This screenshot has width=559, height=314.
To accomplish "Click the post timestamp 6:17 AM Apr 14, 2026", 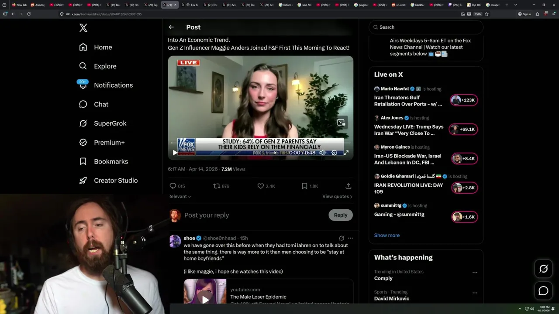I will tap(193, 169).
